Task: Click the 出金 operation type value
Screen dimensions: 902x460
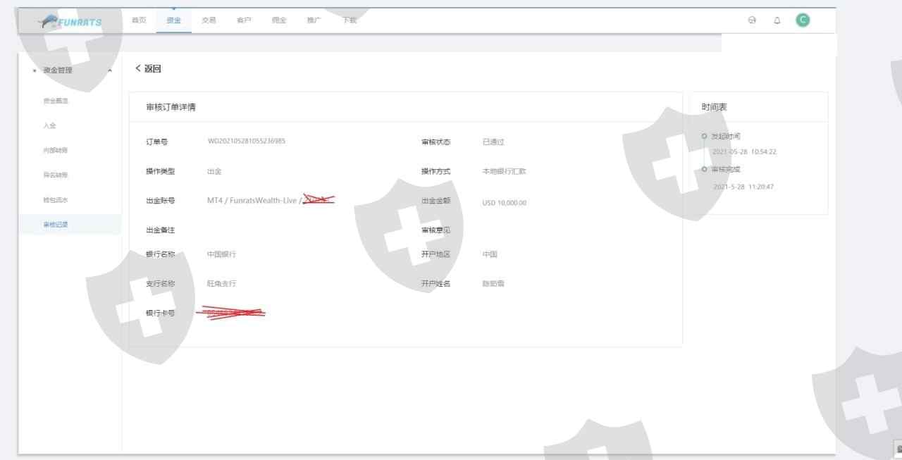Action: (x=214, y=171)
